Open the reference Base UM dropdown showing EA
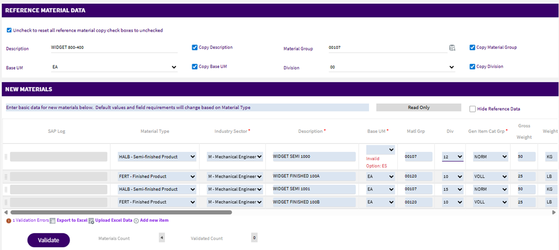The height and width of the screenshot is (250, 559). coord(114,67)
